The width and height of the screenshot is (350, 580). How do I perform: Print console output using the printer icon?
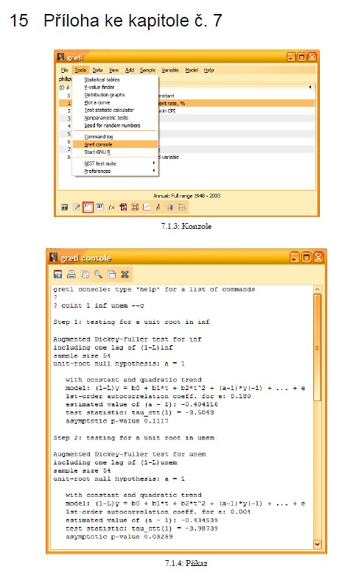[71, 274]
